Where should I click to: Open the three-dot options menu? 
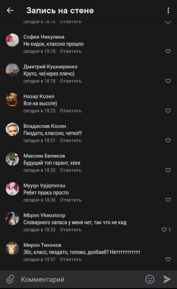[x=168, y=10]
